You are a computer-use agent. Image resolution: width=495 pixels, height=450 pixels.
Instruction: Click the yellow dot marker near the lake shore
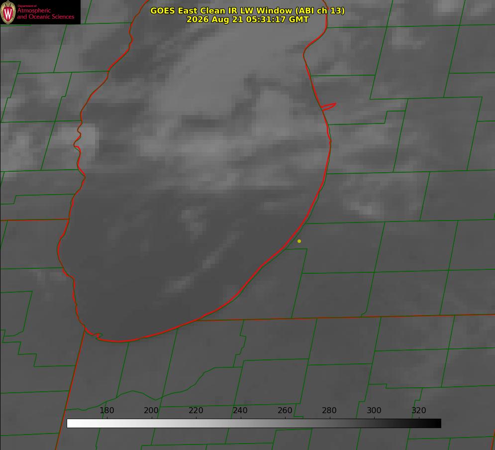pos(299,241)
